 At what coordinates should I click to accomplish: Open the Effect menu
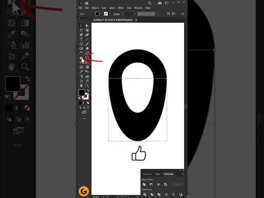120,8
